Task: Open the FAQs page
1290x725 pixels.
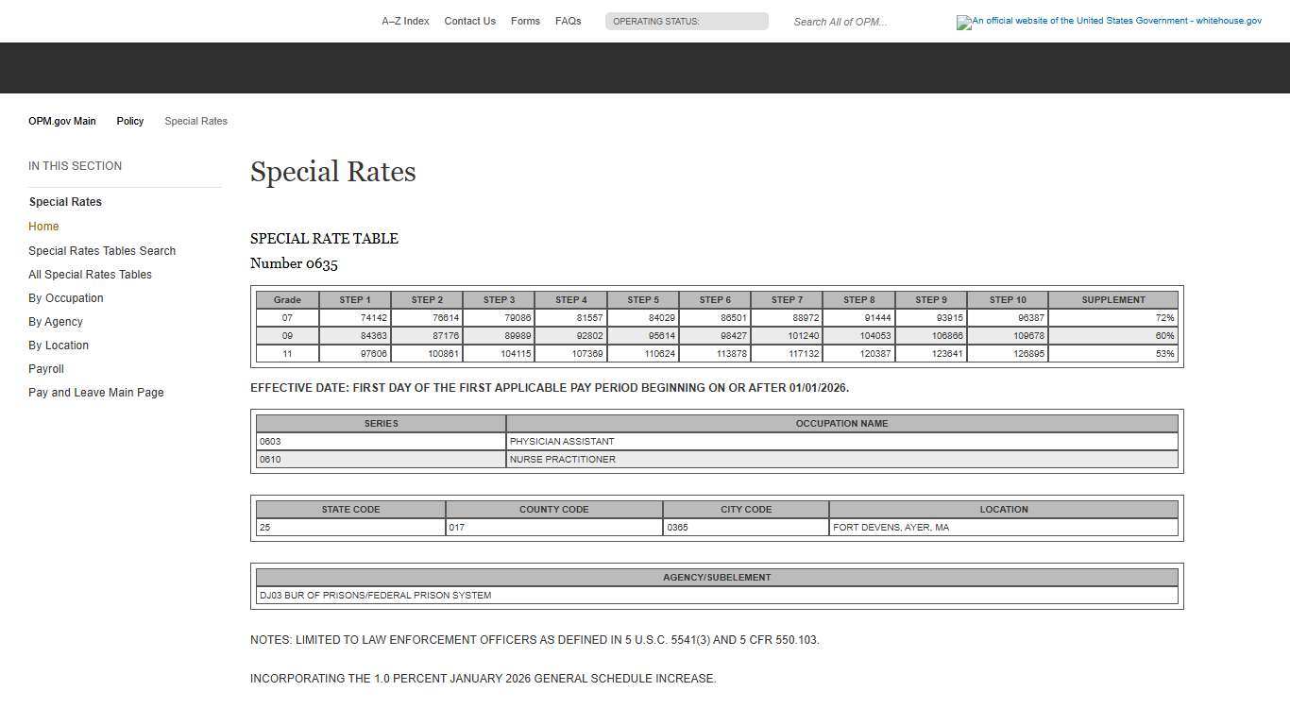Action: [x=568, y=21]
